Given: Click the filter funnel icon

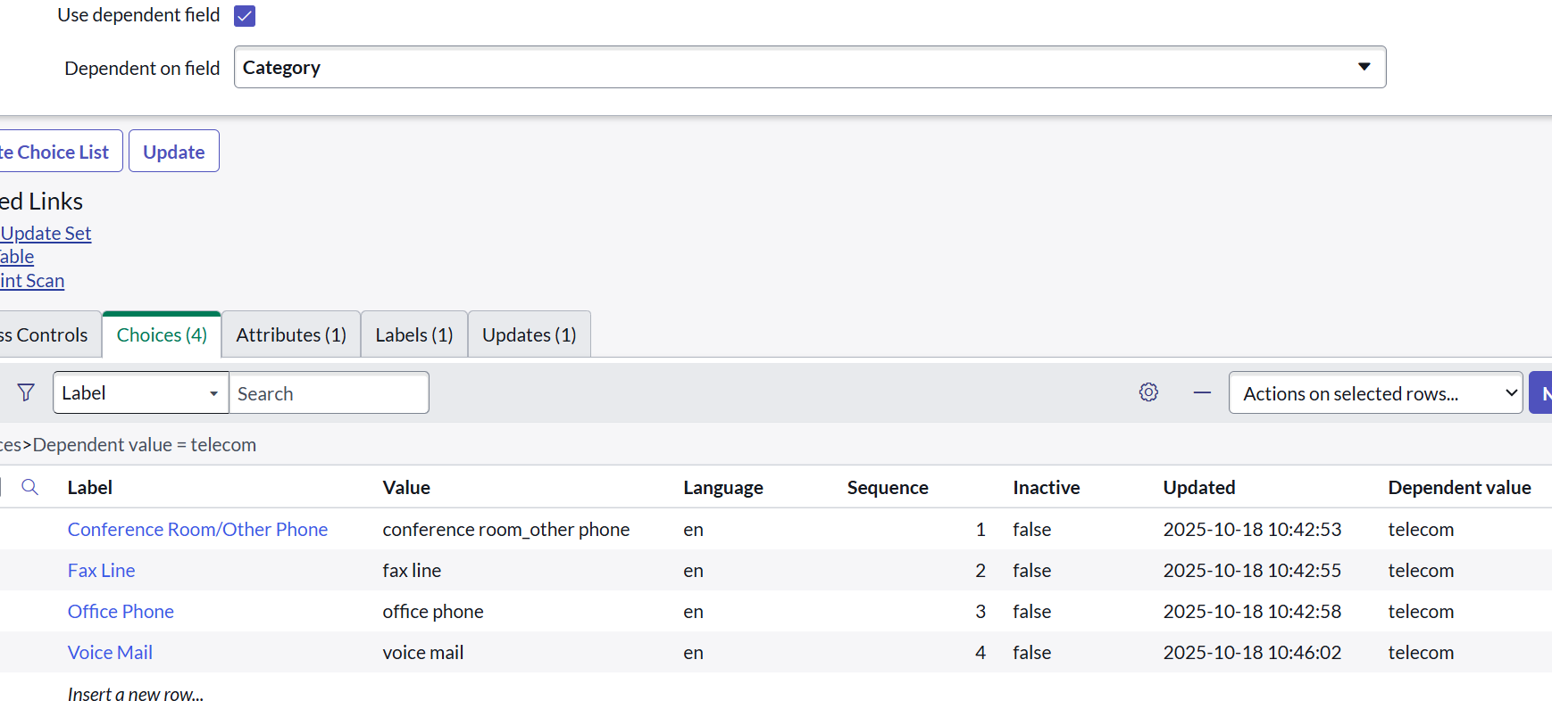Looking at the screenshot, I should pyautogui.click(x=26, y=392).
